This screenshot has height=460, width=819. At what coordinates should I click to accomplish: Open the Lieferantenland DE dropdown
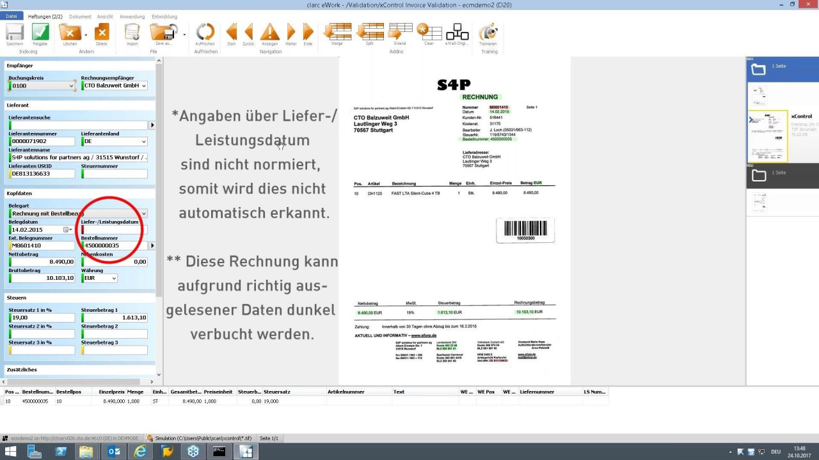click(143, 142)
